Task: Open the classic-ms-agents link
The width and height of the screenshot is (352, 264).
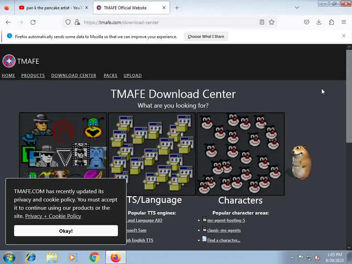Action: click(x=224, y=230)
